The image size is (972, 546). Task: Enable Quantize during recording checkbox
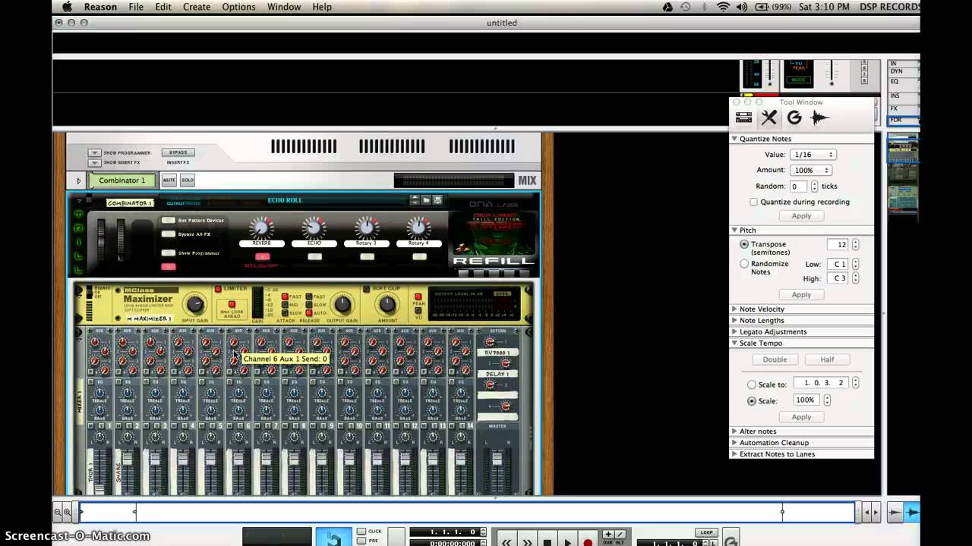(x=753, y=202)
